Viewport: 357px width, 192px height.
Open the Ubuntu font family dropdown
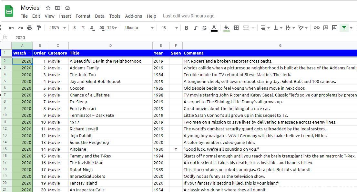[x=139, y=28]
